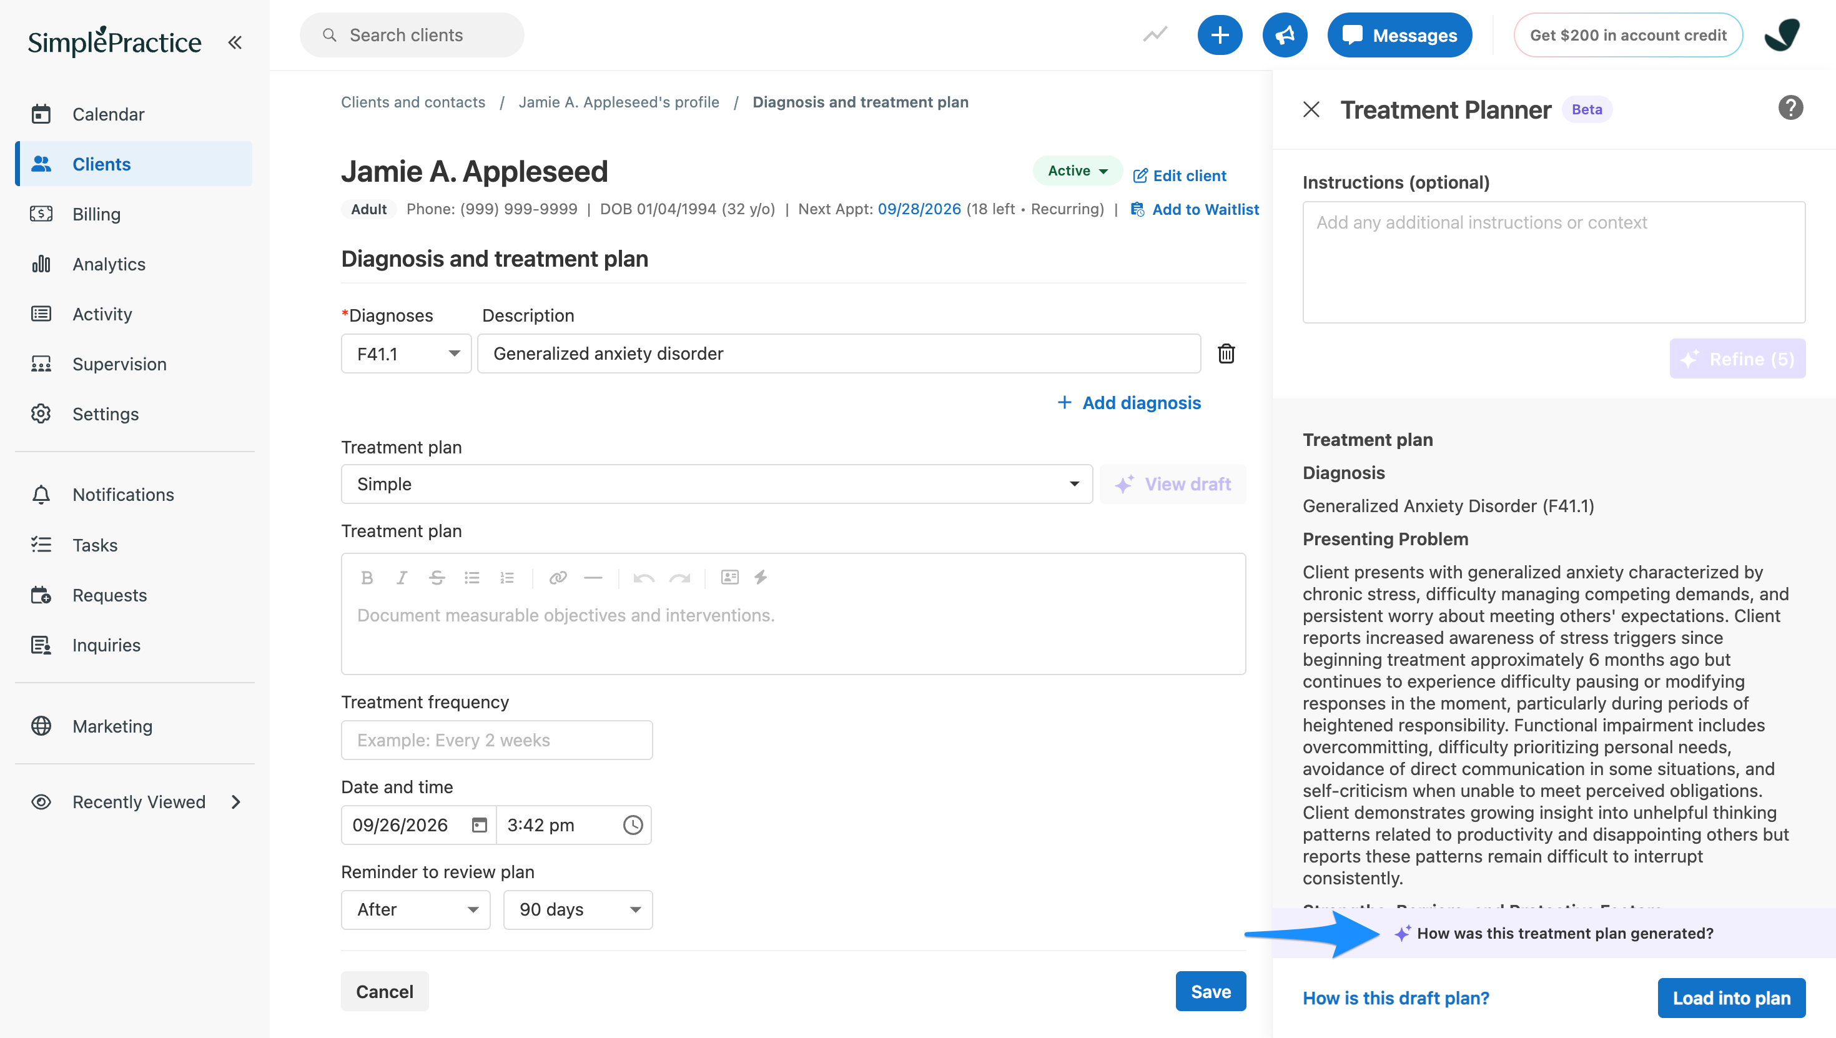Open the account avatar menu
Image resolution: width=1836 pixels, height=1038 pixels.
click(x=1782, y=35)
